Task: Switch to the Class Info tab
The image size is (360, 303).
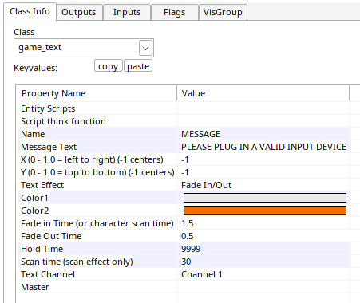Action: point(30,11)
